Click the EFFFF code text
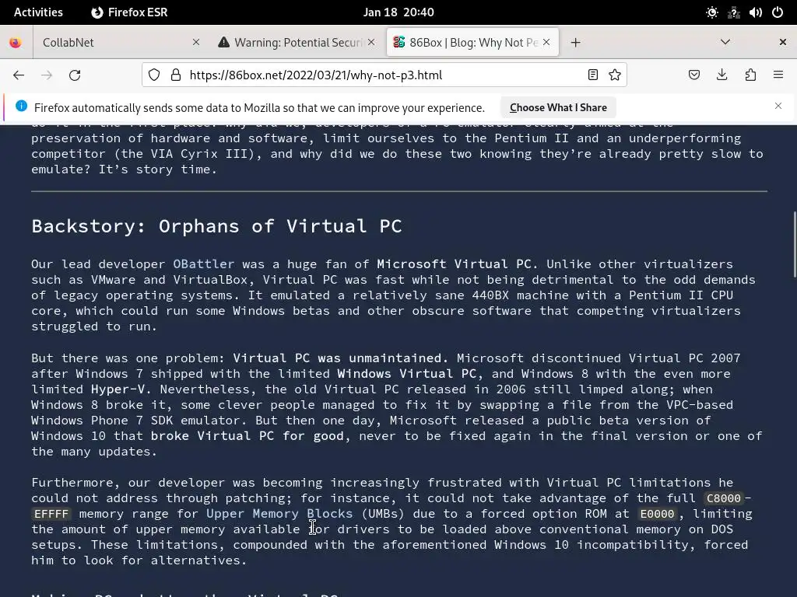The image size is (797, 597). 51,514
